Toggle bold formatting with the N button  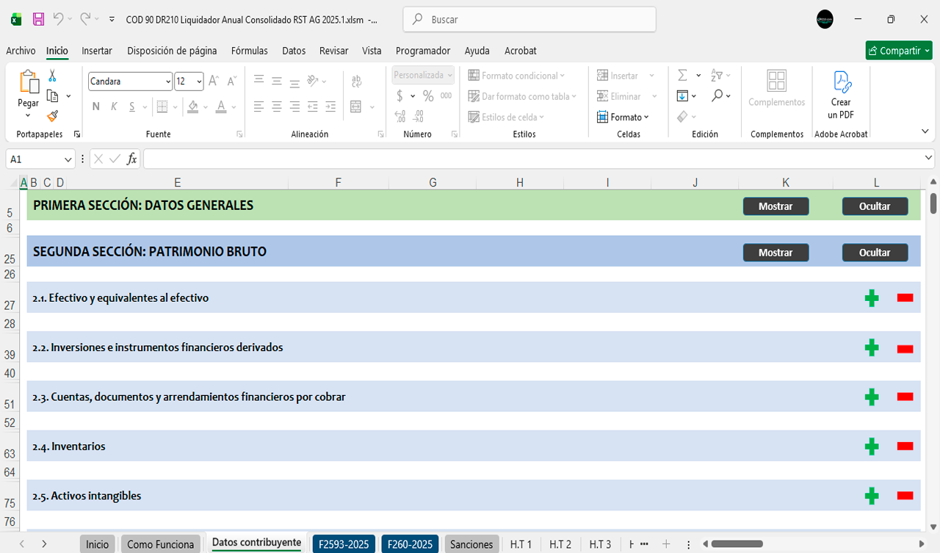pyautogui.click(x=95, y=106)
